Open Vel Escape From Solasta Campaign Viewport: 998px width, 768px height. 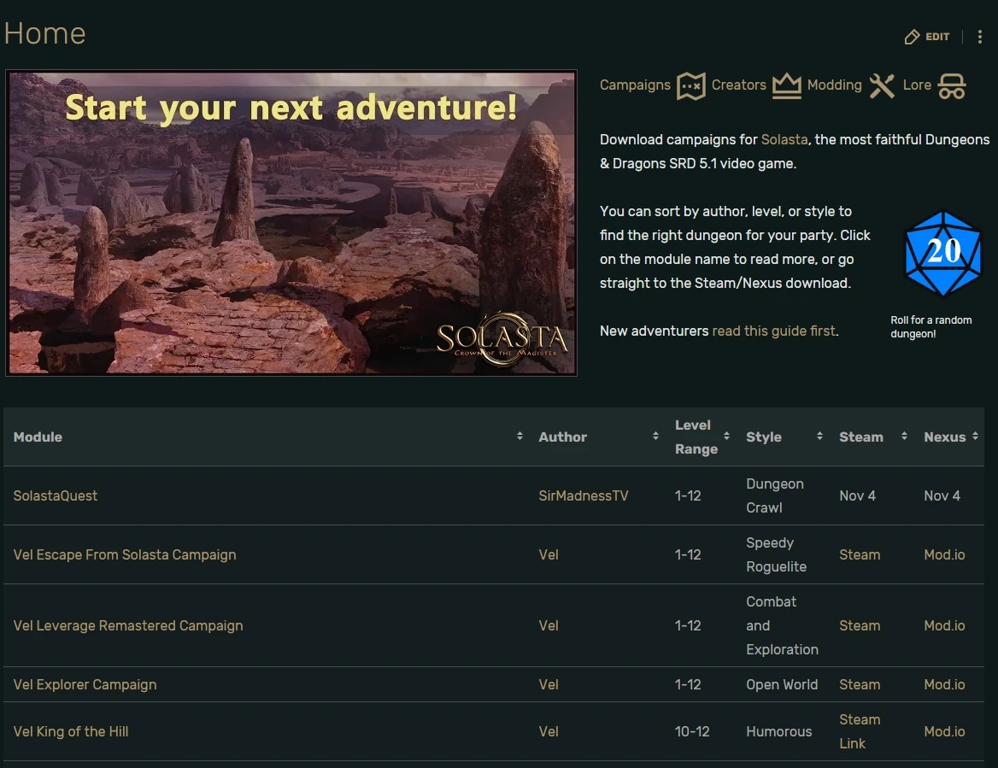point(125,554)
